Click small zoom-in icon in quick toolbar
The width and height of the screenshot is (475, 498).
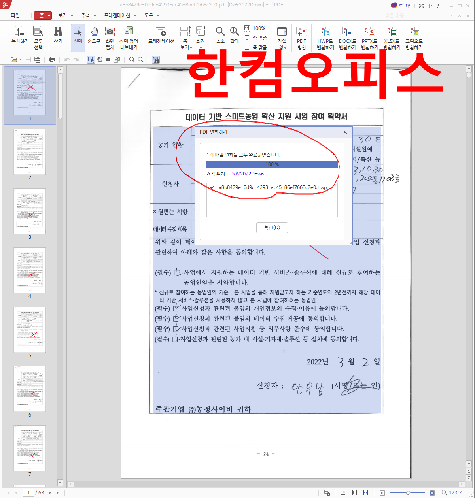pyautogui.click(x=141, y=60)
